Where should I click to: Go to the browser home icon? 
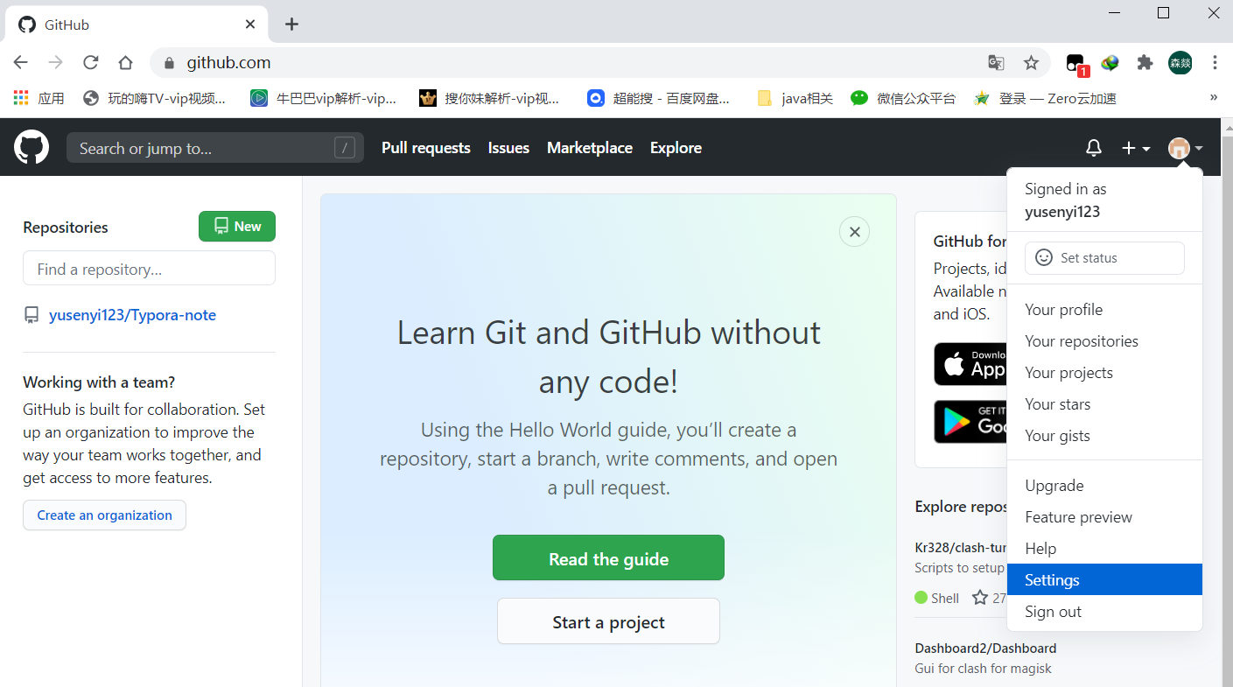[125, 62]
